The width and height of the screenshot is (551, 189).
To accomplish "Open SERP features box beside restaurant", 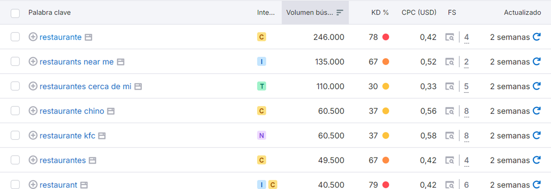I will 84,185.
